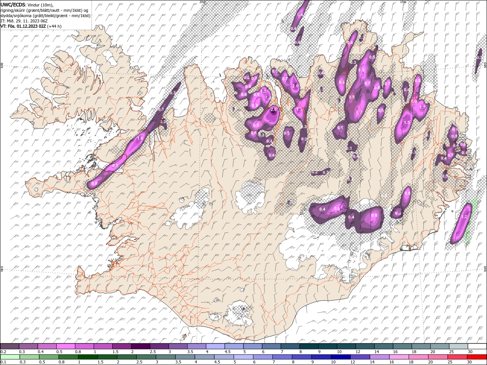Image resolution: width=487 pixels, height=365 pixels.
Task: Click the 0.2 swatch on the snow scale
Action: [x=10, y=346]
